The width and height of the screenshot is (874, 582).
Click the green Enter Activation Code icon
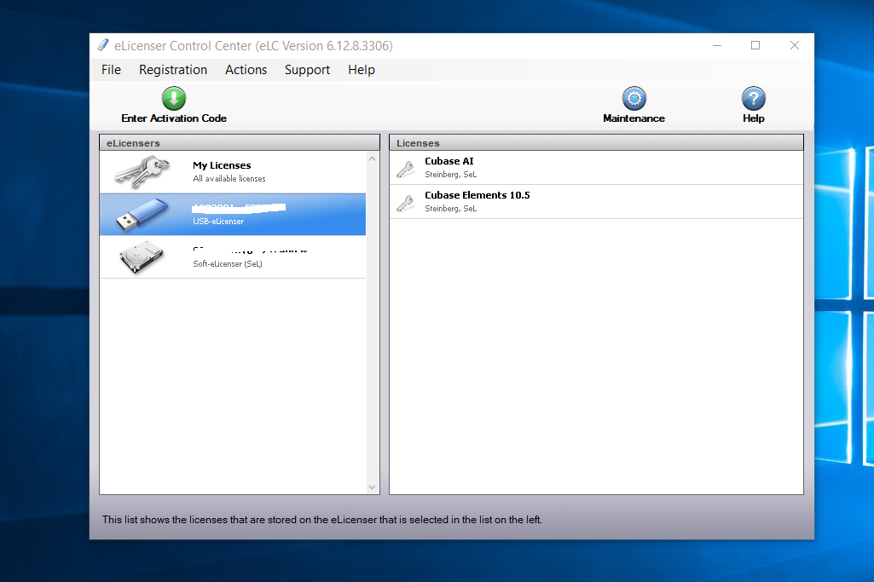point(174,99)
